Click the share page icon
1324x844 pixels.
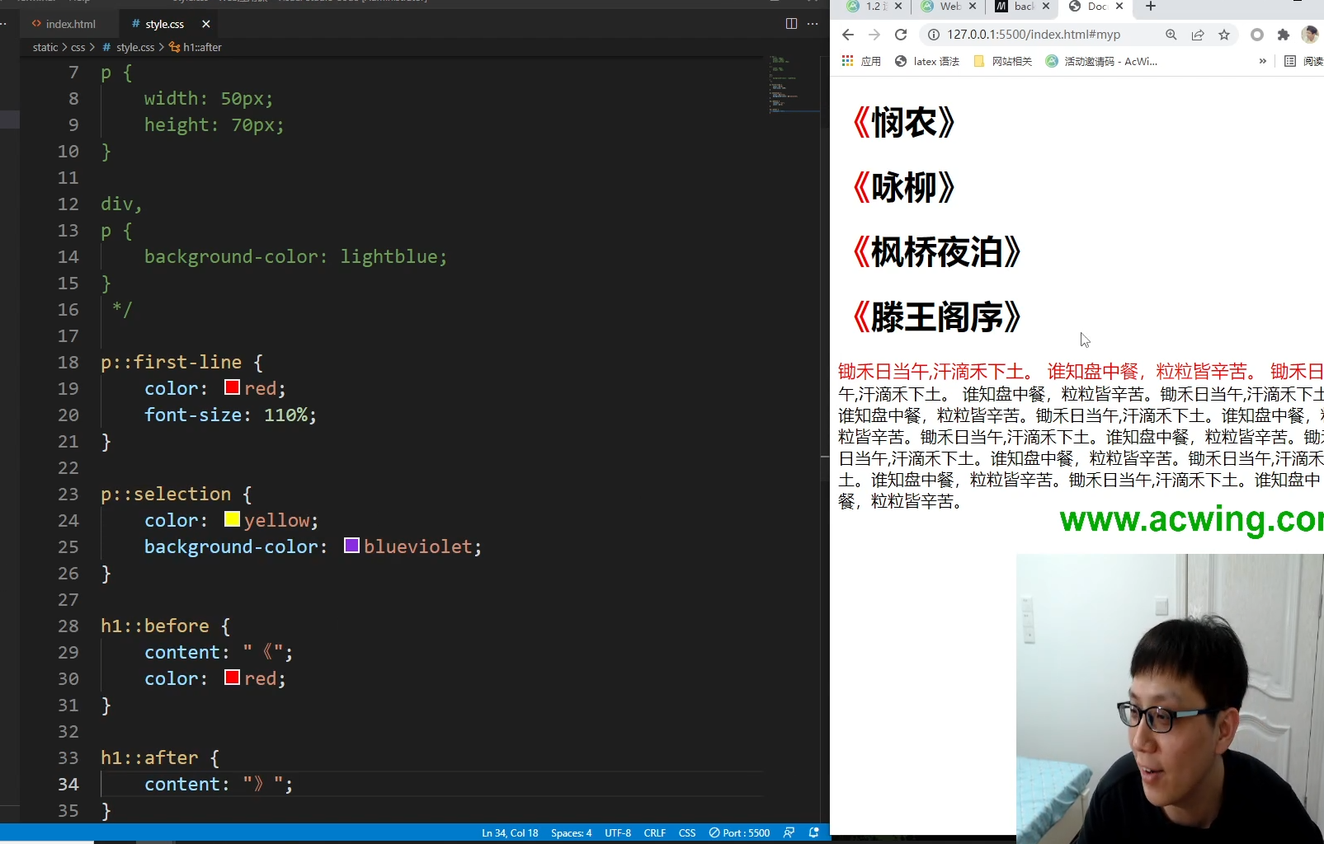[1198, 35]
